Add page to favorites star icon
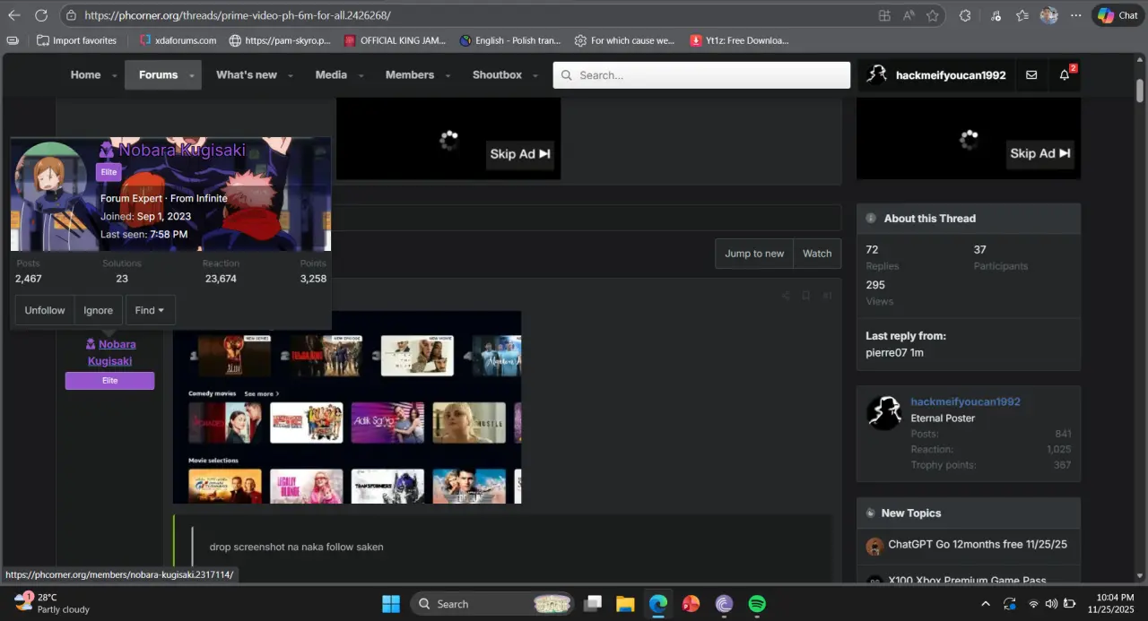 coord(933,15)
